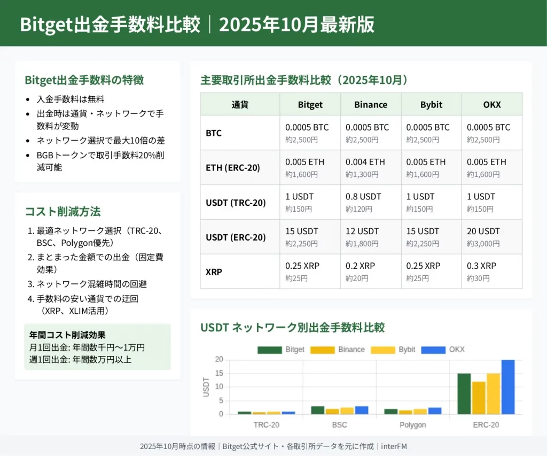Click the 通貨 header cell
547x456 pixels.
click(240, 104)
